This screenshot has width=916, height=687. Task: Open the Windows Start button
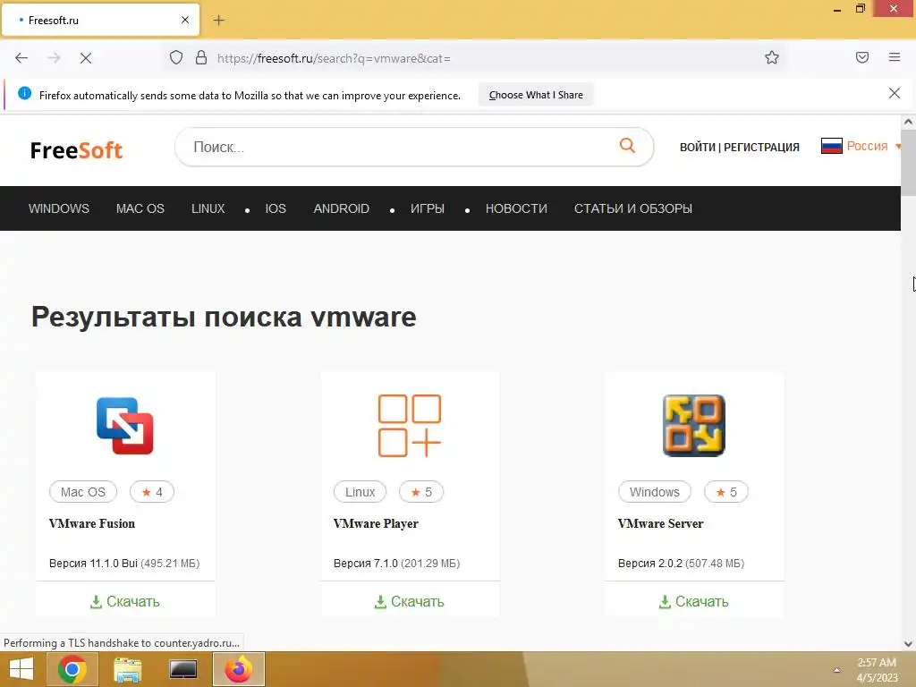tap(21, 669)
